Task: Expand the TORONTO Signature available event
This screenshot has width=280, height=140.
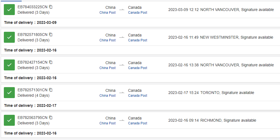Action: pyautogui.click(x=211, y=93)
